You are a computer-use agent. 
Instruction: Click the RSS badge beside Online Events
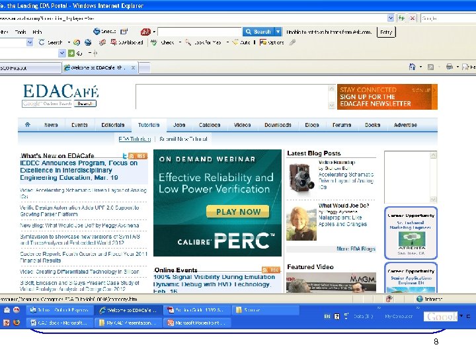271,270
